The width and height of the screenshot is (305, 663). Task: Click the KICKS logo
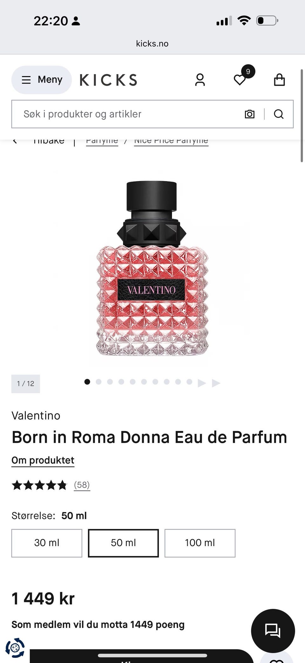[x=108, y=80]
